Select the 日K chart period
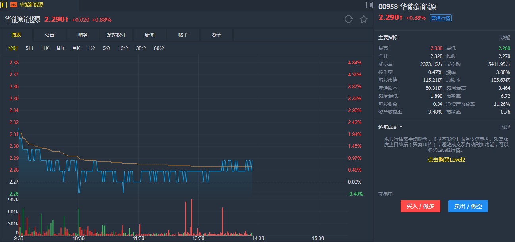 click(x=45, y=48)
